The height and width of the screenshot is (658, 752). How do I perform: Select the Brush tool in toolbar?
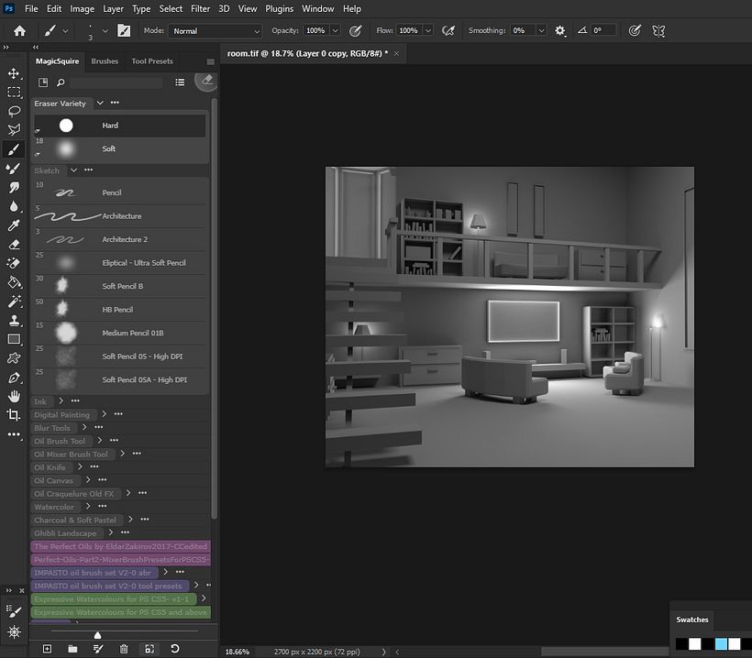14,149
